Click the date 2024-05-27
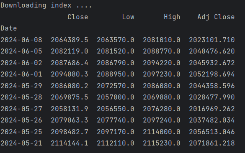245x153 pixels. tap(21, 109)
